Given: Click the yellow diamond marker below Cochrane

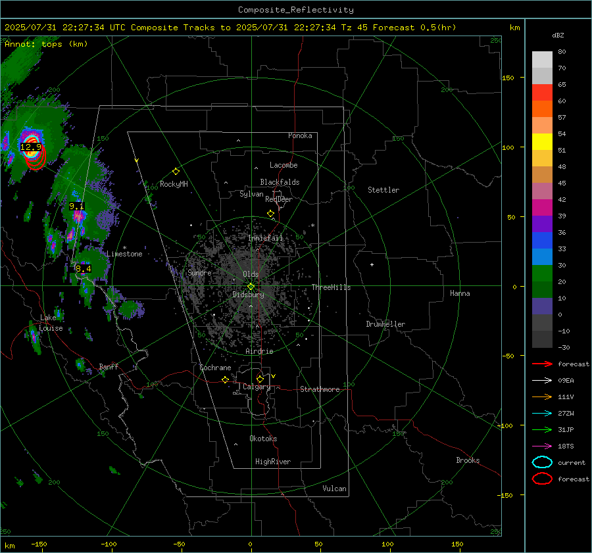Looking at the screenshot, I should [226, 379].
